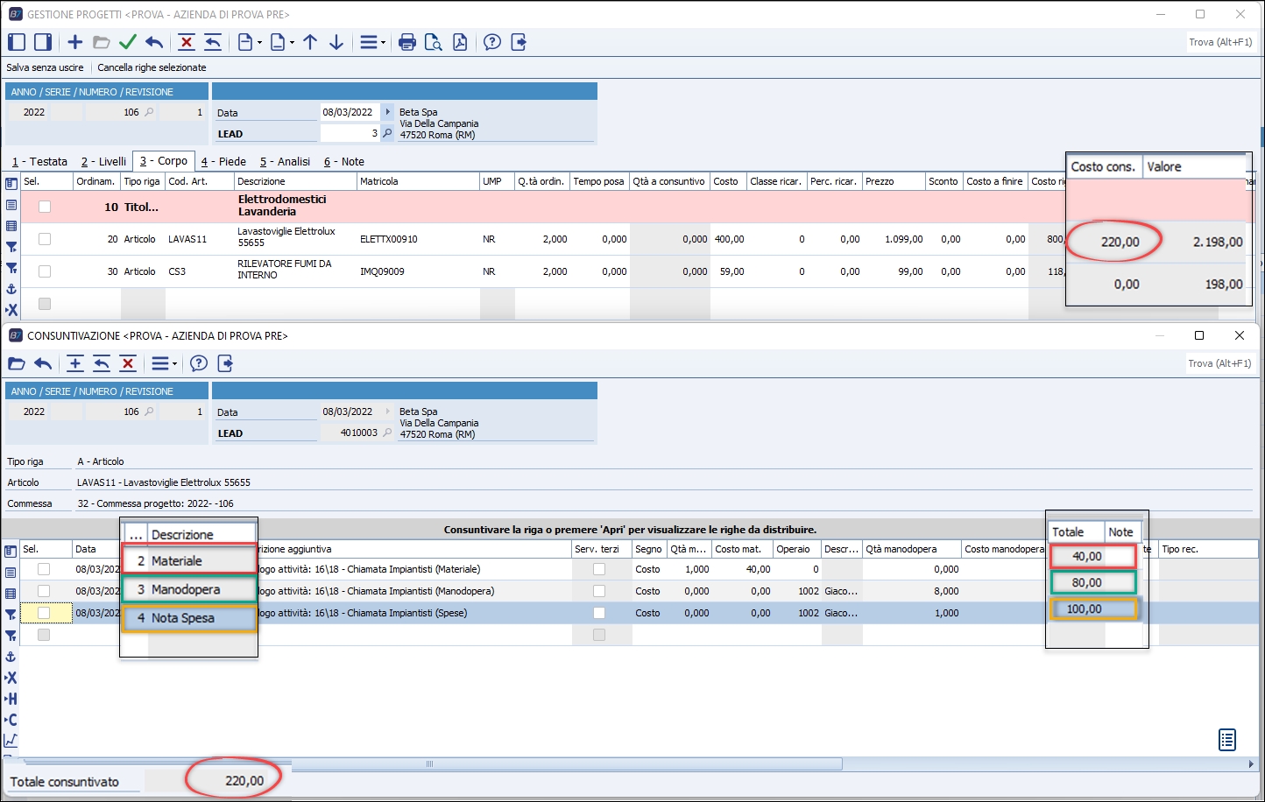Click Cancella righe selezionate
The image size is (1265, 802).
click(x=152, y=67)
